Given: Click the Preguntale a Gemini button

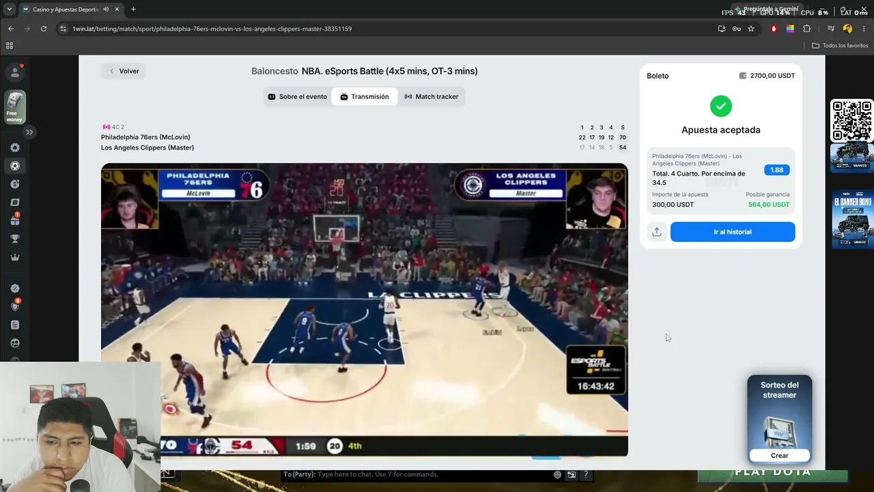Looking at the screenshot, I should point(765,9).
